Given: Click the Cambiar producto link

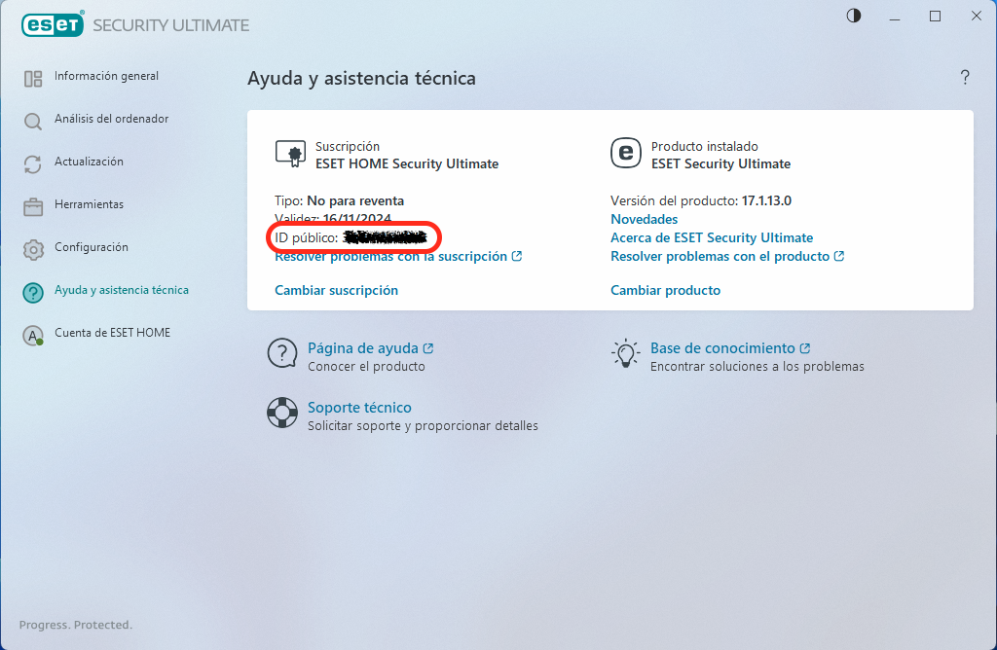Looking at the screenshot, I should [665, 290].
